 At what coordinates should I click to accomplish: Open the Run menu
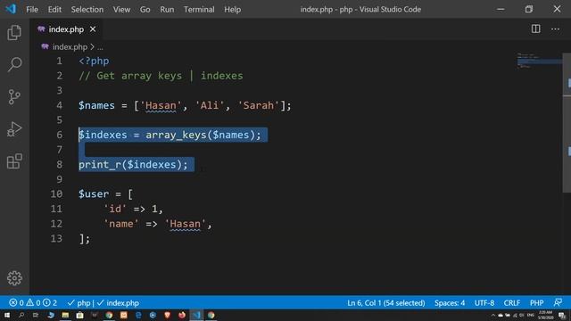[167, 10]
